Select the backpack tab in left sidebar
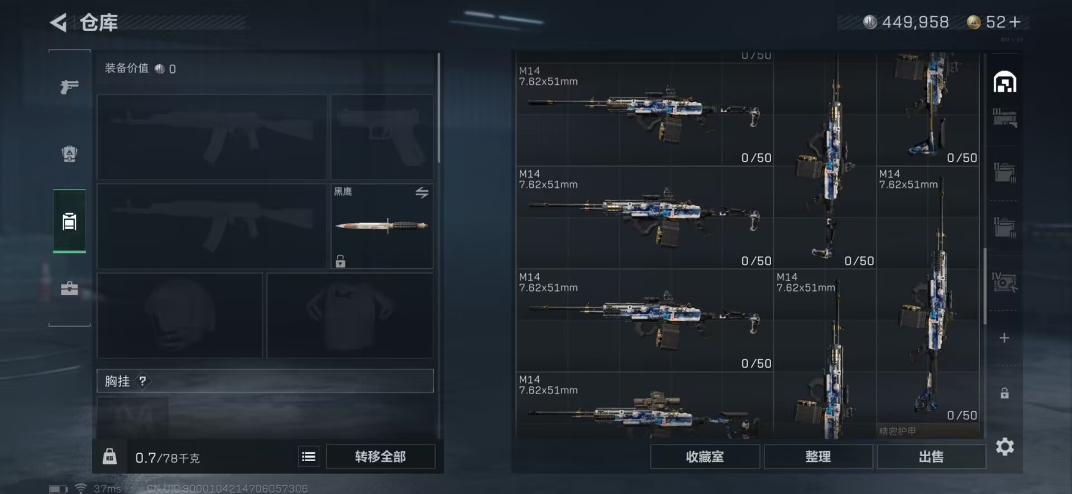 pos(69,153)
